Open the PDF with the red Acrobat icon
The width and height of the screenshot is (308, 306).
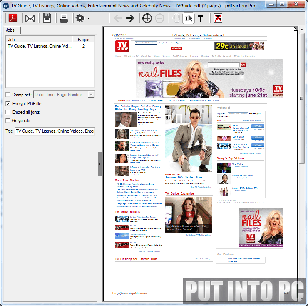tap(13, 18)
